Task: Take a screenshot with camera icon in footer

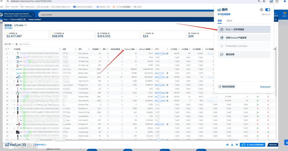Action: coord(227,145)
